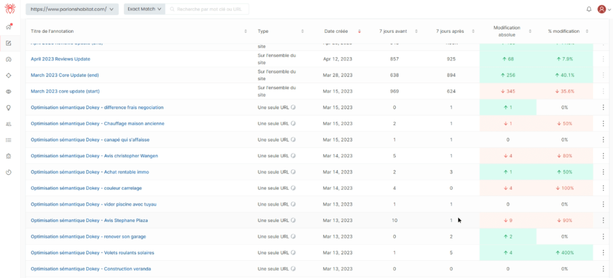Open the annotations edit icon in sidebar

(x=8, y=43)
